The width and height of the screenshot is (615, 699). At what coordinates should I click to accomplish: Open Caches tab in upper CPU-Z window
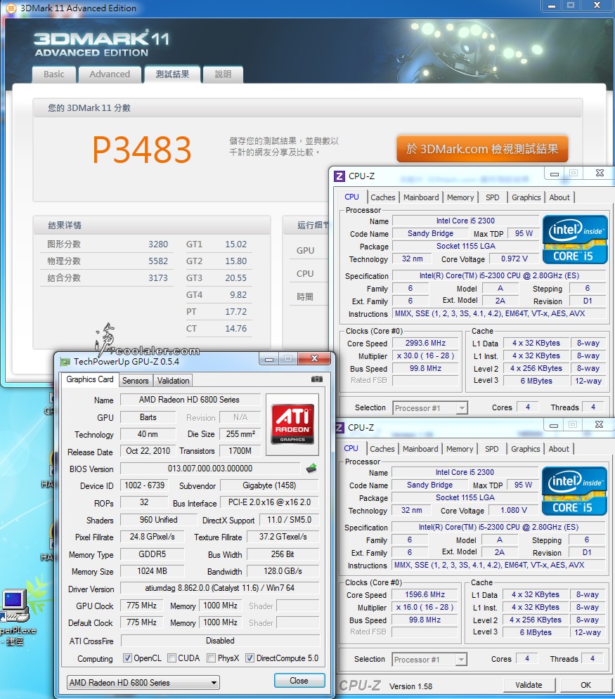pos(382,197)
